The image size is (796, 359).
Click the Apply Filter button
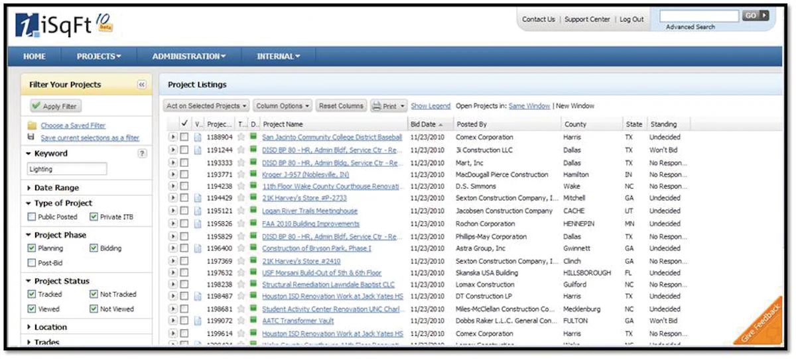[x=55, y=106]
